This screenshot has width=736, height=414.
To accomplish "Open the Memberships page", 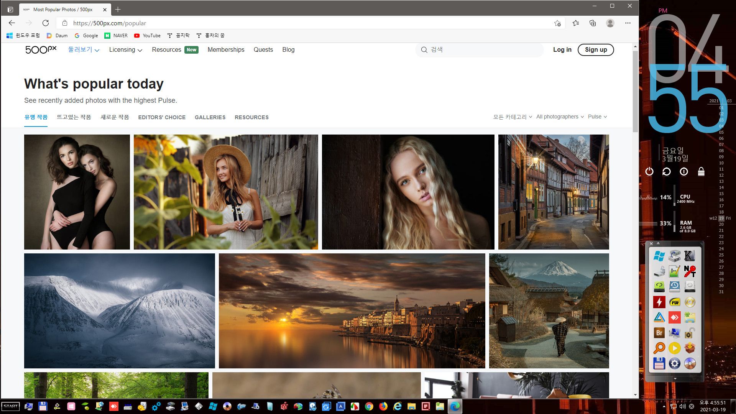I will click(226, 50).
